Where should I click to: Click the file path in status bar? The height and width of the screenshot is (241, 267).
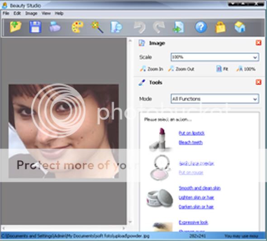76,236
